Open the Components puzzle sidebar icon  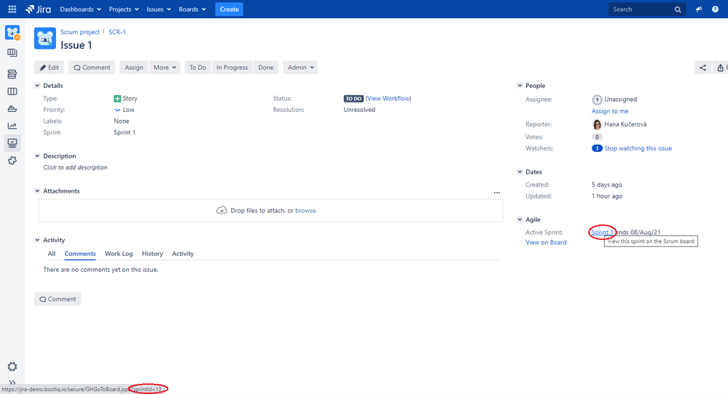12,160
